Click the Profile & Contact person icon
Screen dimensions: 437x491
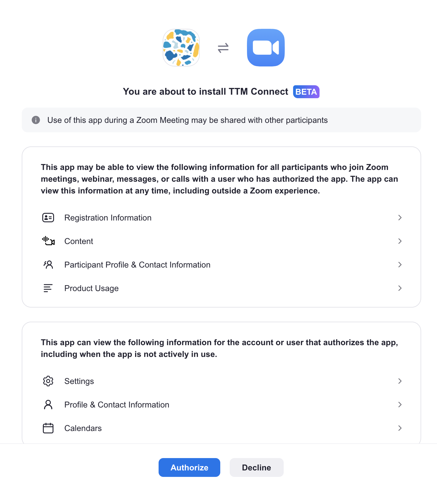pos(48,405)
